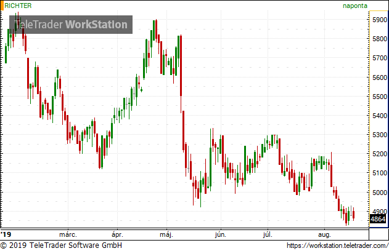Click the 5300 price axis label
This screenshot has width=389, height=251.
(379, 135)
